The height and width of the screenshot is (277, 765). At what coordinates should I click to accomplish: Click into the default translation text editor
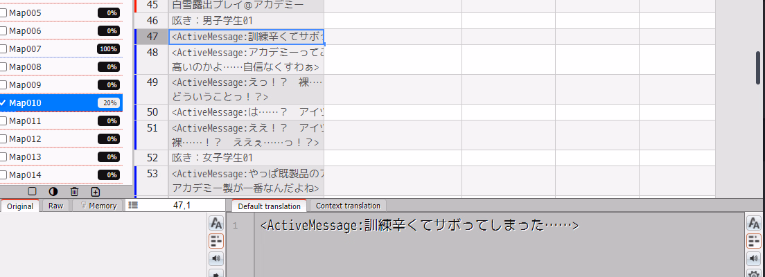[x=500, y=244]
